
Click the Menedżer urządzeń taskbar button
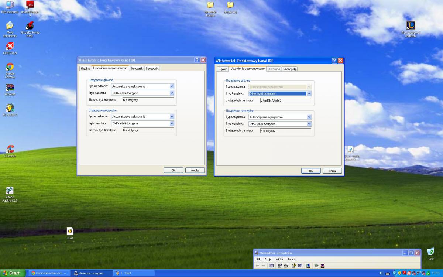click(92, 273)
